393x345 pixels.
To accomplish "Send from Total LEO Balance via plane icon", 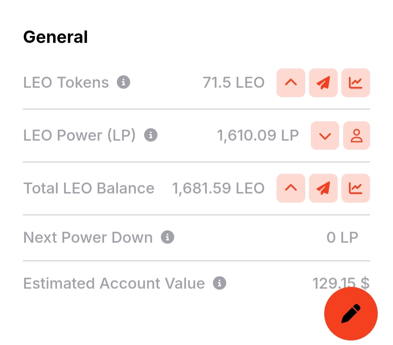I will (x=323, y=188).
